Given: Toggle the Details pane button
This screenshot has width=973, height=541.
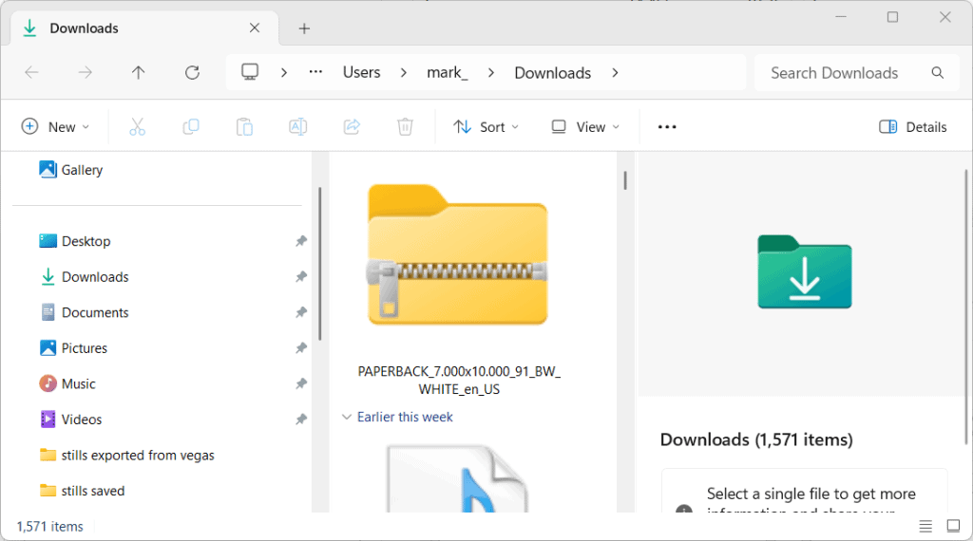Looking at the screenshot, I should [913, 127].
